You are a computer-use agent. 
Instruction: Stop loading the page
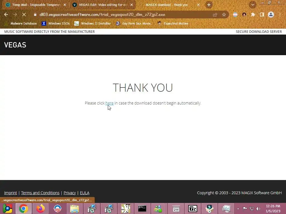point(24,14)
